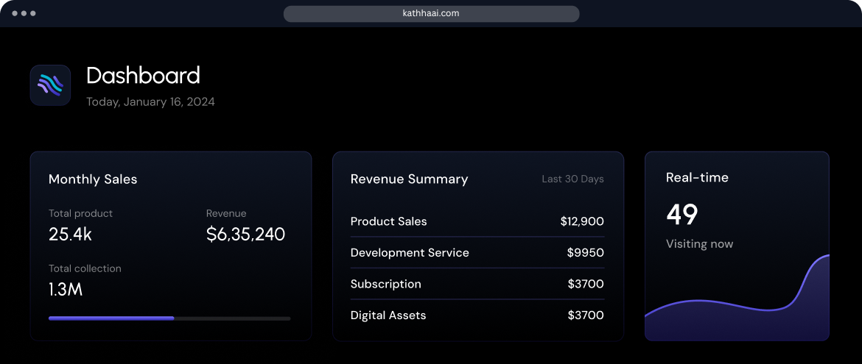Image resolution: width=862 pixels, height=364 pixels.
Task: Click the Dashboard page title
Action: [143, 76]
